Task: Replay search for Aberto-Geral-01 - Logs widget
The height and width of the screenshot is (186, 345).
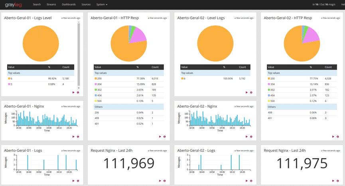Action: [73, 181]
